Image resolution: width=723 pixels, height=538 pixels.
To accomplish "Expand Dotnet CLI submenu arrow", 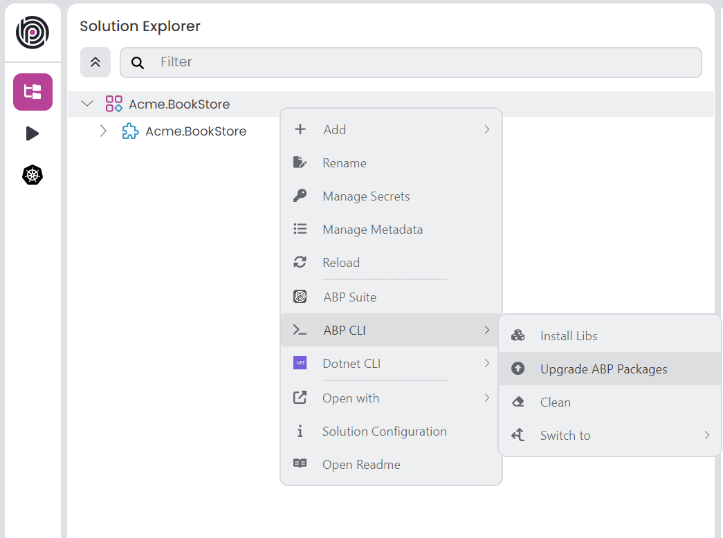I will point(487,363).
